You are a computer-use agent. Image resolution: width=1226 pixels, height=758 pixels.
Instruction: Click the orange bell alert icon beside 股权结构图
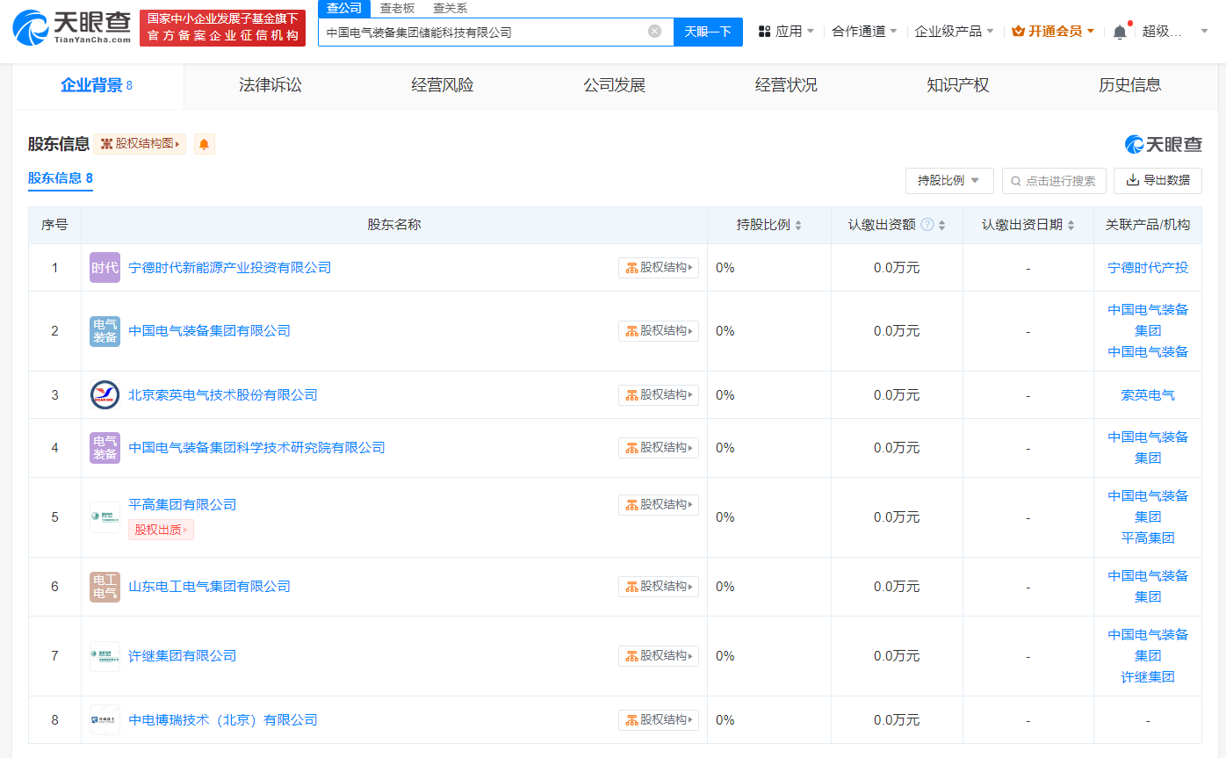coord(204,144)
